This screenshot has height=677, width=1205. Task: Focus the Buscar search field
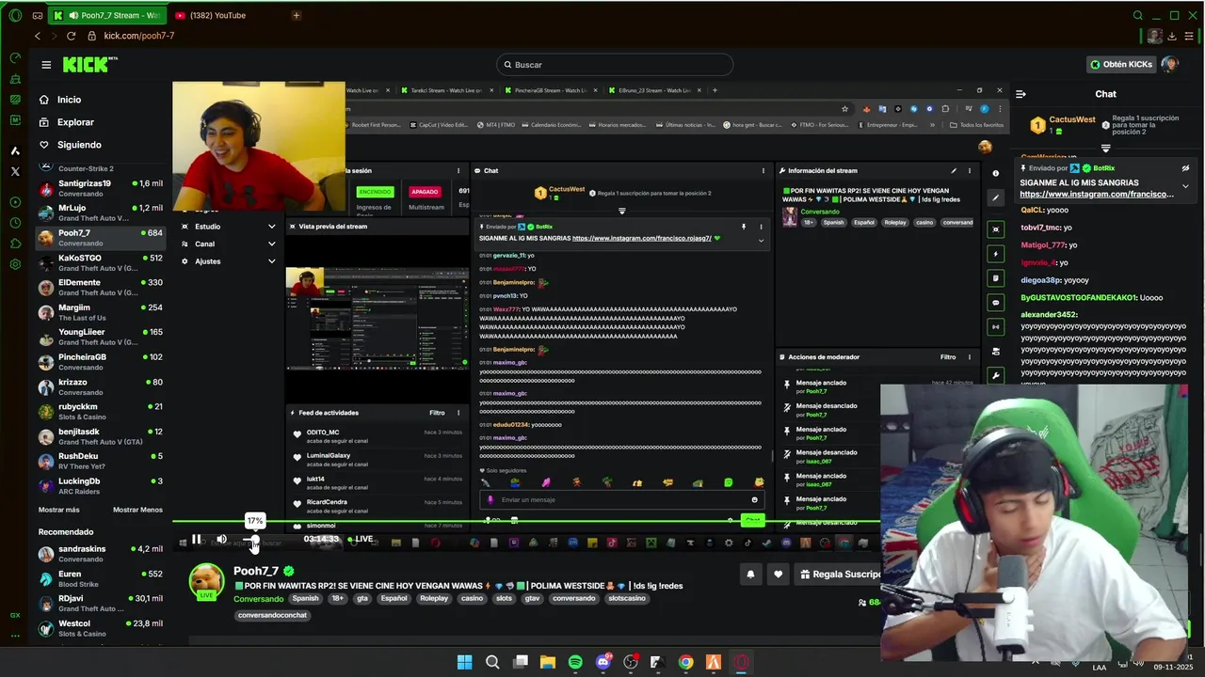pyautogui.click(x=615, y=65)
